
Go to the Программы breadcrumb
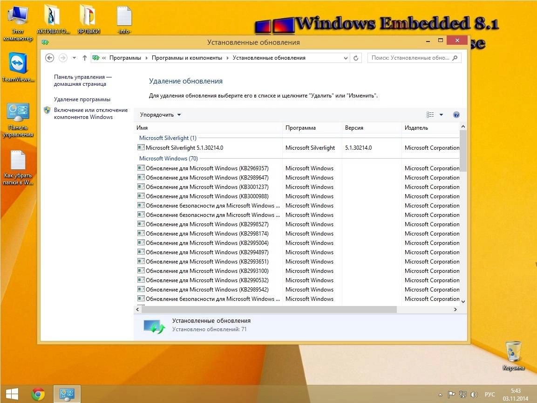point(125,58)
